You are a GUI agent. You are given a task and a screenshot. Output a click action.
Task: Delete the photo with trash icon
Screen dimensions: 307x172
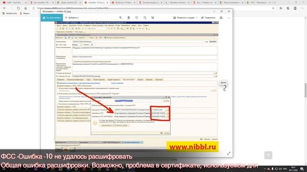129,18
